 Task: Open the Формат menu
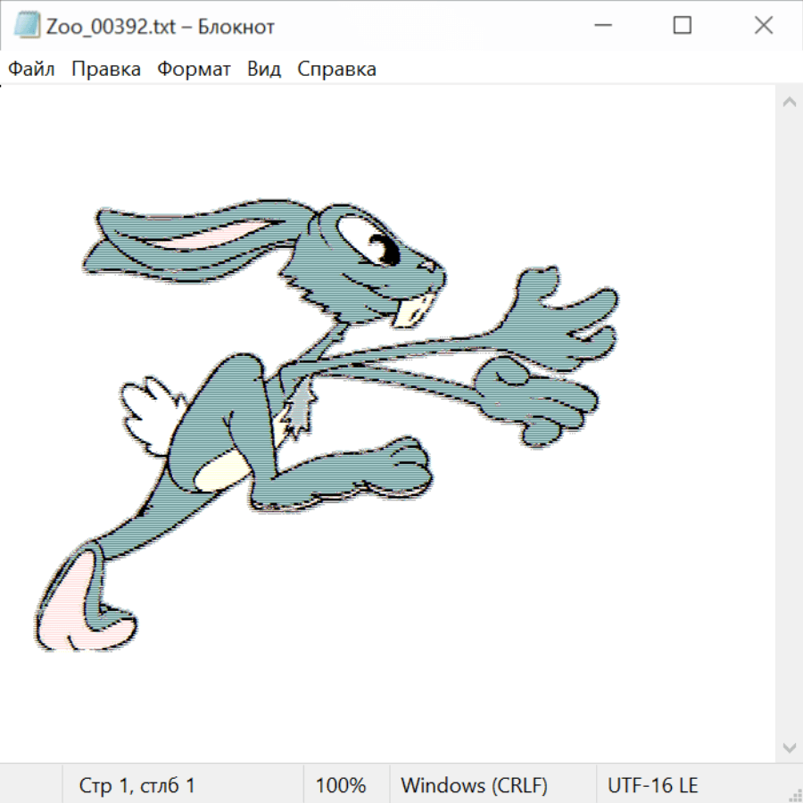[194, 70]
